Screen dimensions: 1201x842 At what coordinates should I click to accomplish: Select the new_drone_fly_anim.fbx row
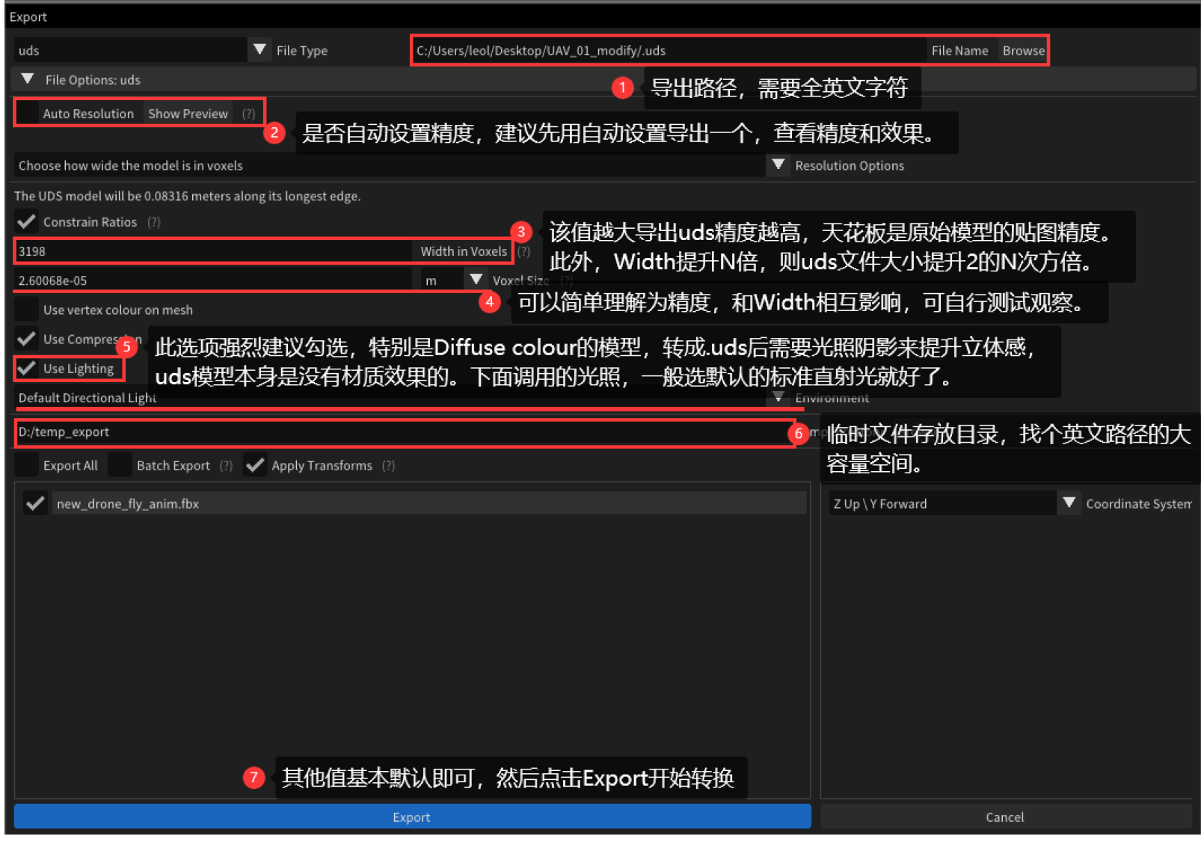[x=429, y=503]
